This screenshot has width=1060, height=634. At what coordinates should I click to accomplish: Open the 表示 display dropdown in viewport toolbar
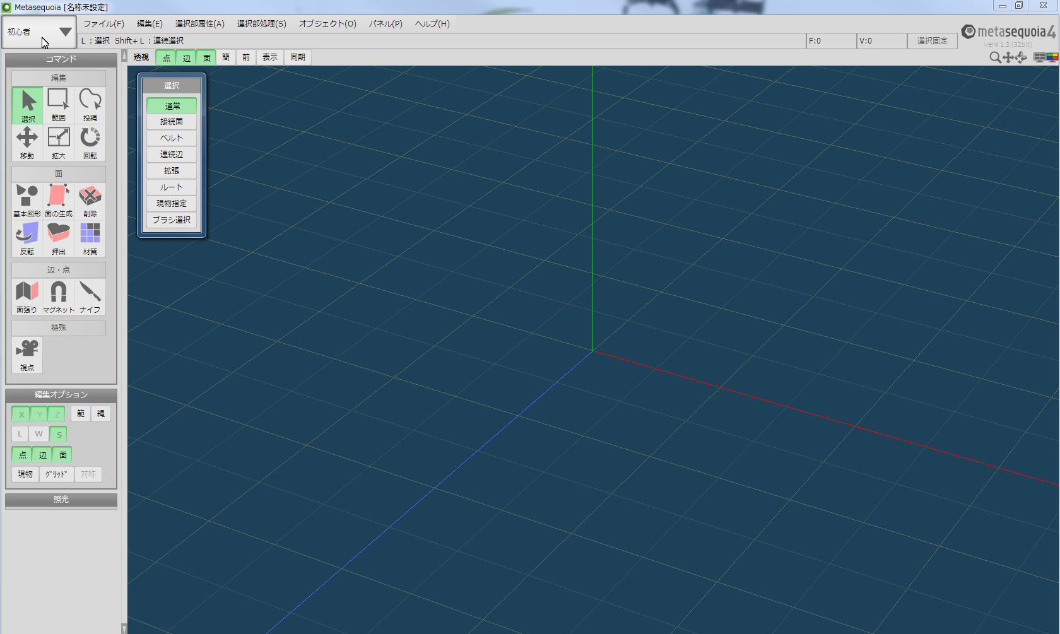click(x=270, y=57)
